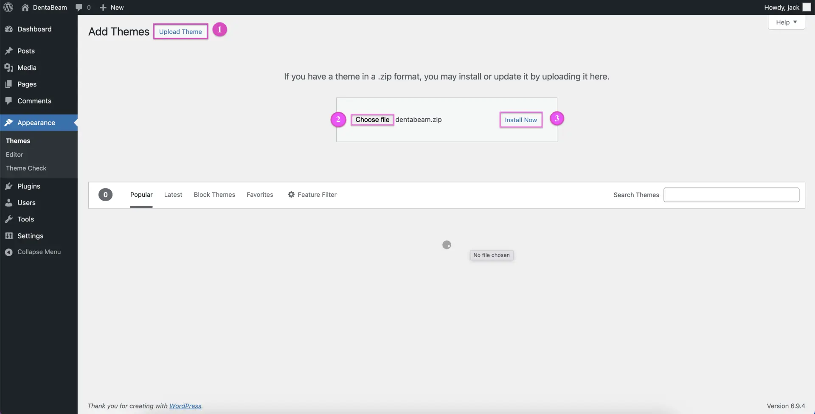
Task: Click DentaBeam site name in admin bar
Action: [50, 7]
